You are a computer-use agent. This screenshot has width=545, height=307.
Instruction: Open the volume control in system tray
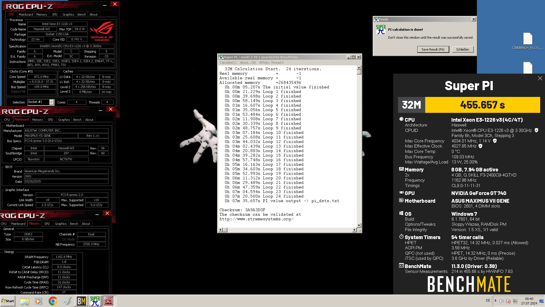[x=502, y=301]
